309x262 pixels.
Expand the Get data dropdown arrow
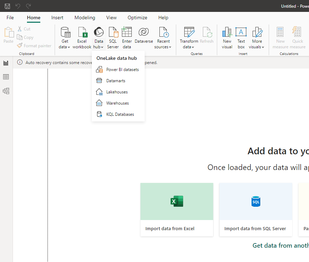(x=69, y=47)
